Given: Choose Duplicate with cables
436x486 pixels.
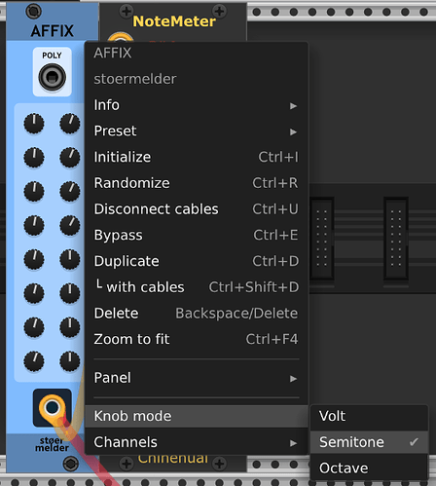Looking at the screenshot, I should [196, 287].
